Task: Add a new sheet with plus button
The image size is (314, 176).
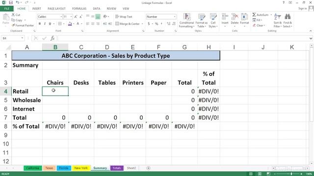Action: [x=148, y=168]
